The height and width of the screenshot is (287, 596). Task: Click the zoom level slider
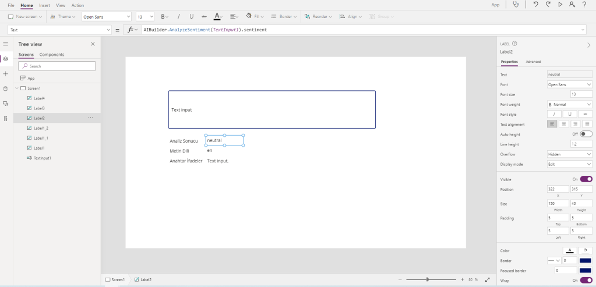[x=428, y=280]
